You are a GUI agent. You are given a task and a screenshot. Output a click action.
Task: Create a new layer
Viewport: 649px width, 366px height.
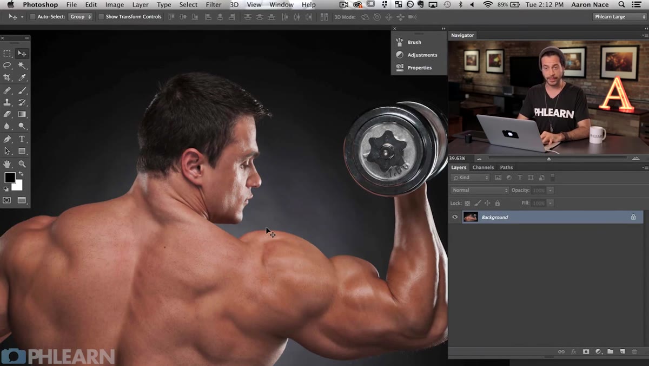(622, 351)
